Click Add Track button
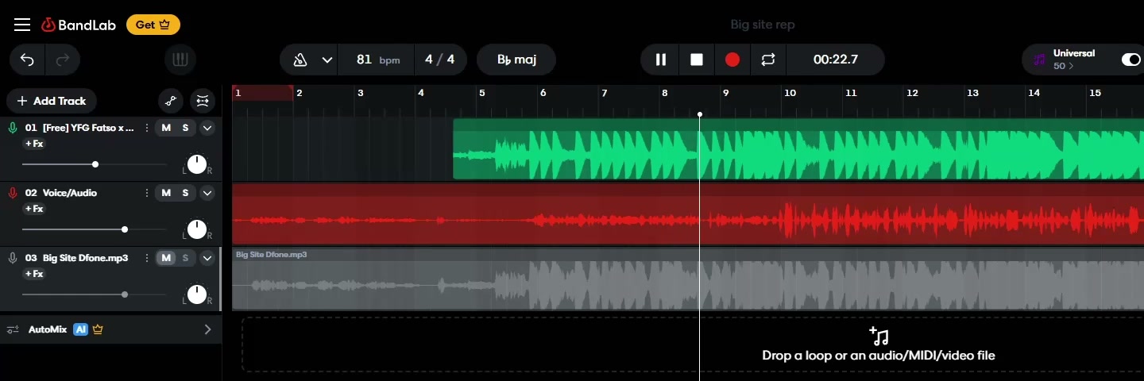The image size is (1144, 381). [52, 101]
